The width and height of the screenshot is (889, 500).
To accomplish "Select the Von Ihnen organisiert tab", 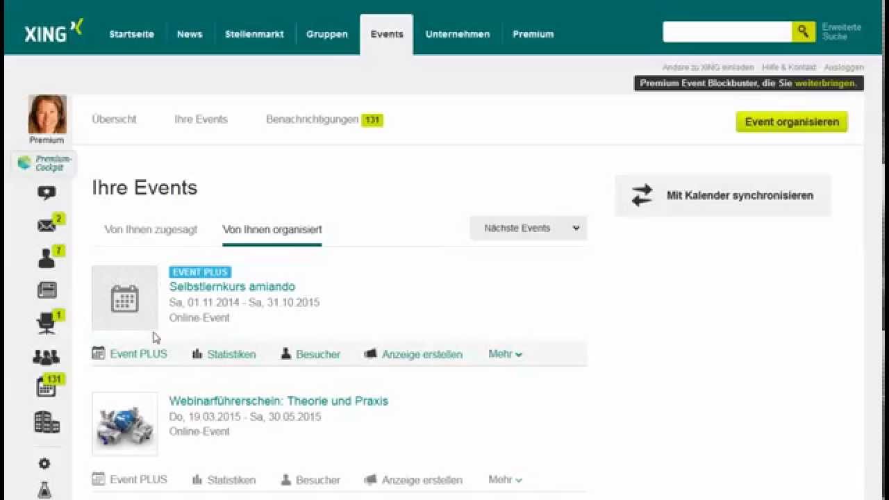I will click(272, 229).
